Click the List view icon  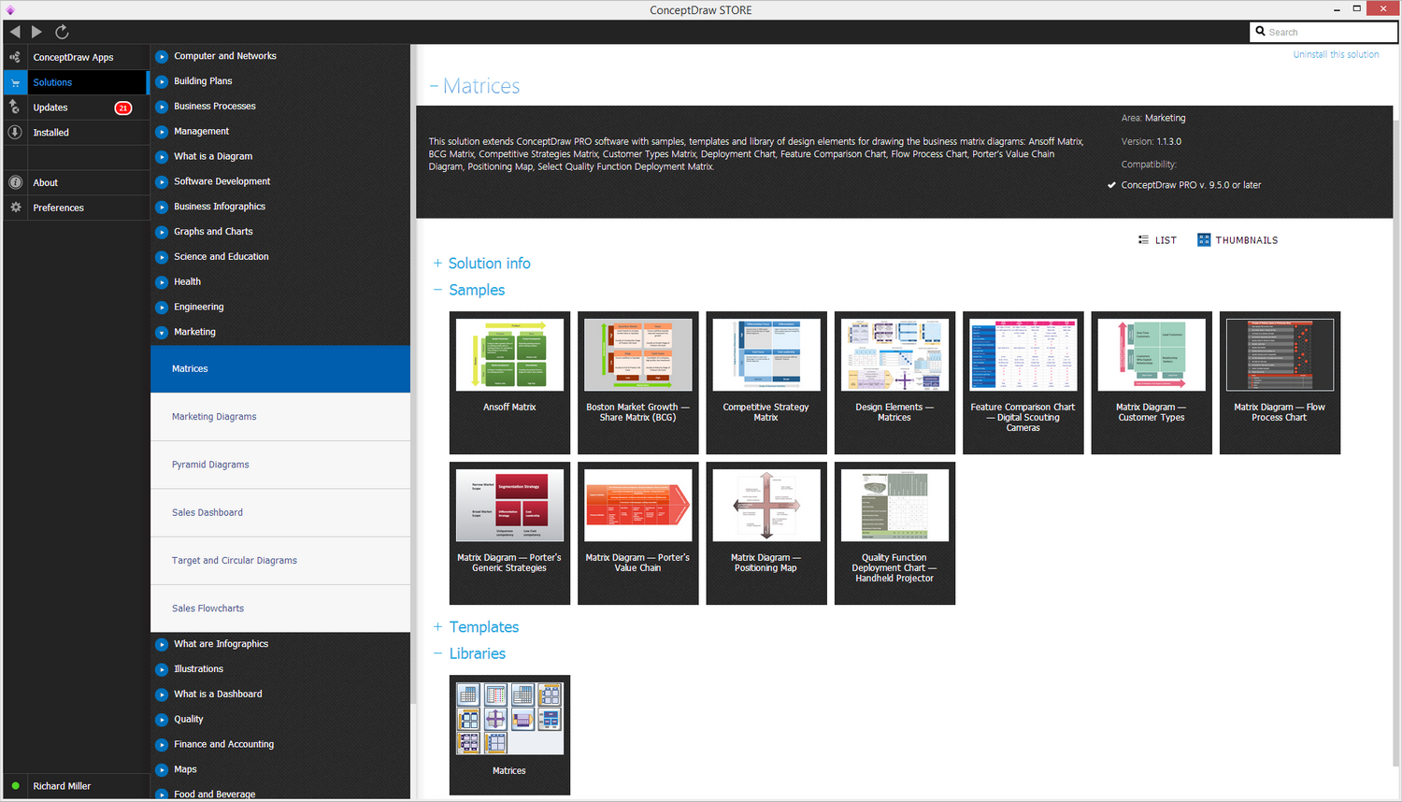[1143, 240]
